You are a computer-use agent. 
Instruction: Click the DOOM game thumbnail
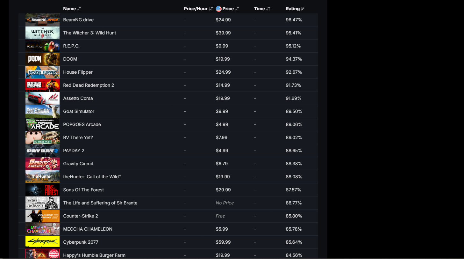coord(42,59)
